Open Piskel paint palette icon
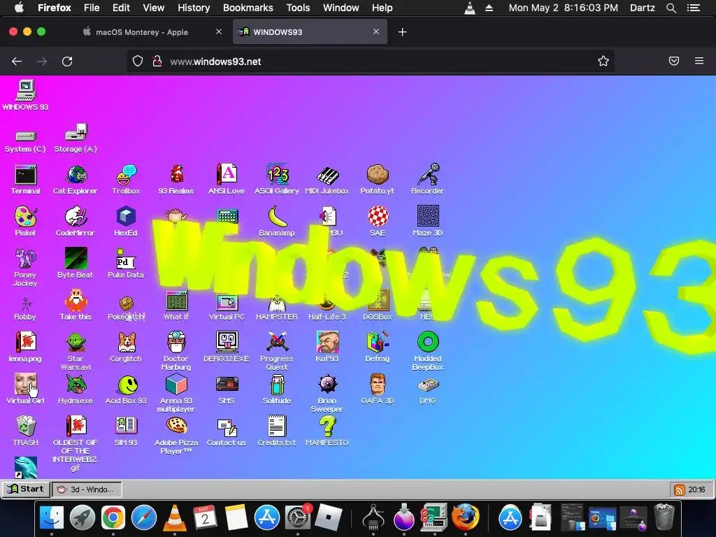This screenshot has width=716, height=537. tap(26, 222)
